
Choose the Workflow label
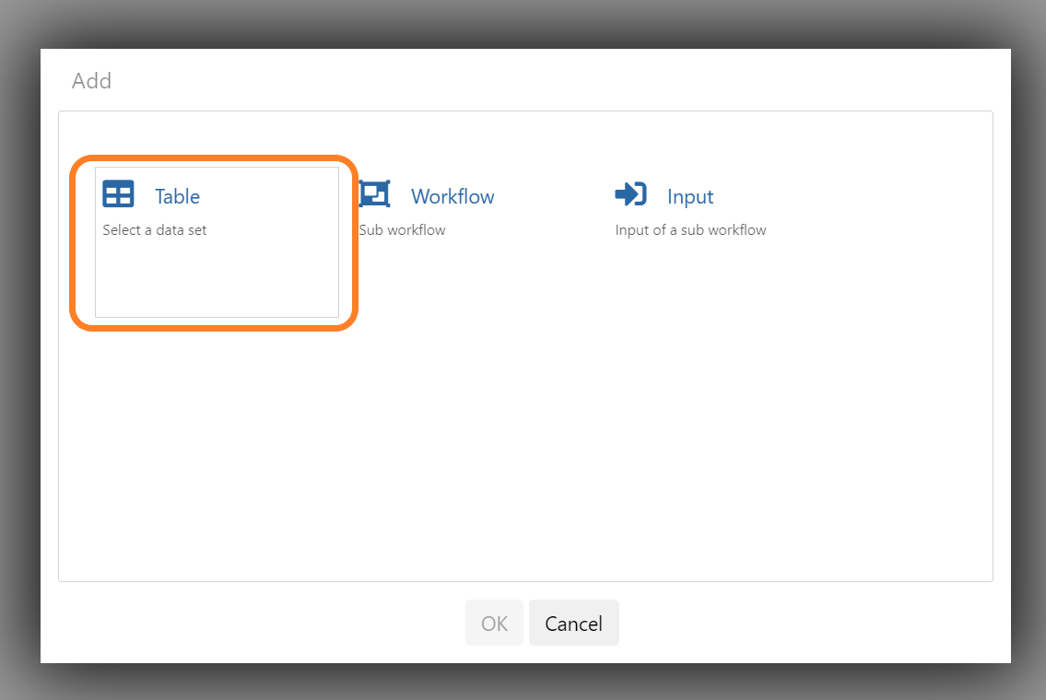pyautogui.click(x=452, y=196)
